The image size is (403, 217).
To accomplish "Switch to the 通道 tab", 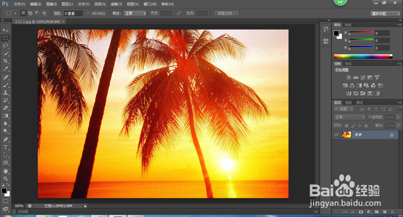I will [x=348, y=103].
